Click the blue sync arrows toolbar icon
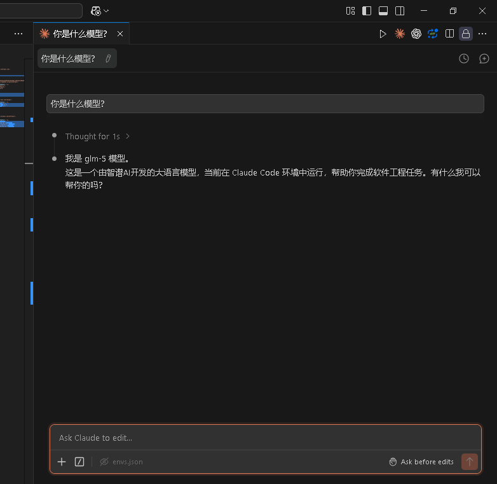This screenshot has width=497, height=484. (433, 34)
